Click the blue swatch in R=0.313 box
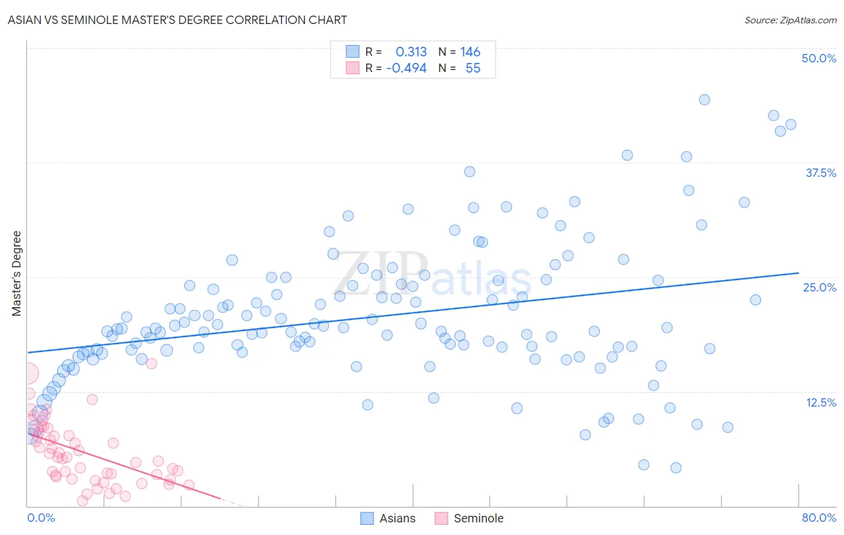 (352, 52)
